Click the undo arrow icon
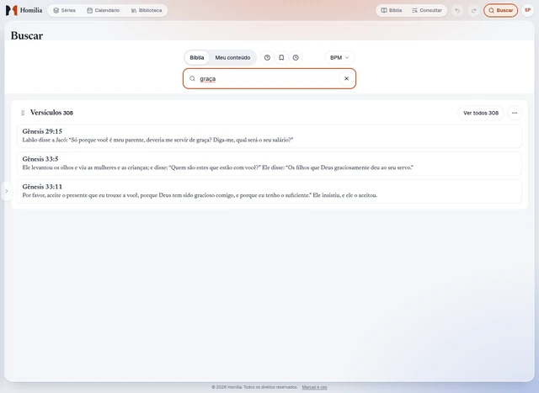The image size is (539, 393). click(x=457, y=10)
